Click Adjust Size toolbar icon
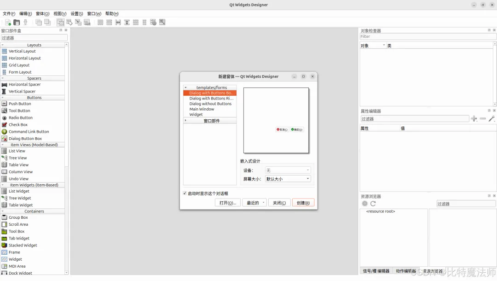This screenshot has width=497, height=281. point(162,22)
